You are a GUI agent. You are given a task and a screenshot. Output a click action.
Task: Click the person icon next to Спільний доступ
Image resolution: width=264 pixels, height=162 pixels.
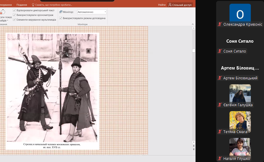pos(170,5)
